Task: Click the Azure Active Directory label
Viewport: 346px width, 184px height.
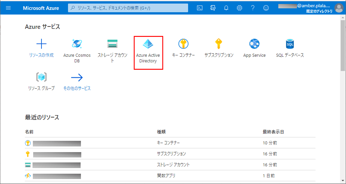Action: coord(148,58)
